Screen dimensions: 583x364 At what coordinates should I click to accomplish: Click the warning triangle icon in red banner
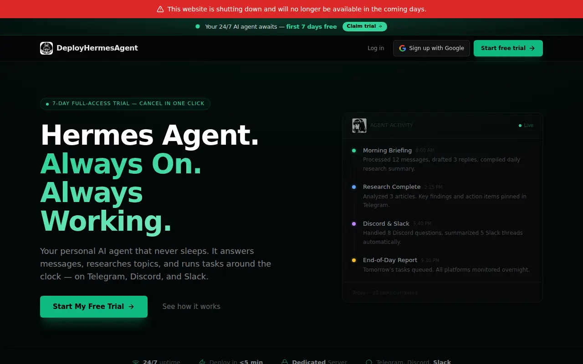coord(160,9)
